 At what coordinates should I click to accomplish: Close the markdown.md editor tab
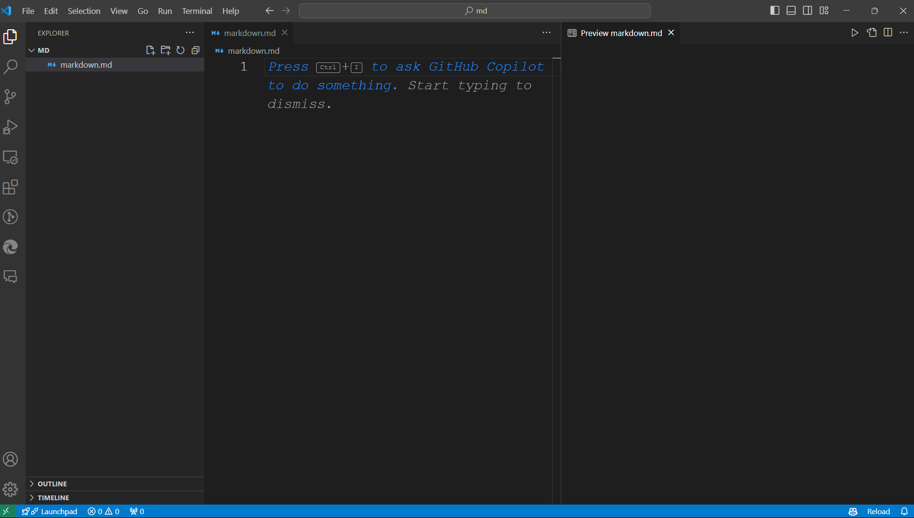coord(284,33)
